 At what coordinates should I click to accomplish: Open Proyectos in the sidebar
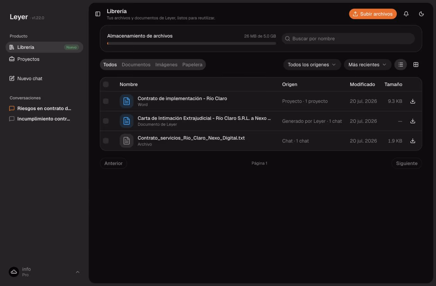coord(44,59)
